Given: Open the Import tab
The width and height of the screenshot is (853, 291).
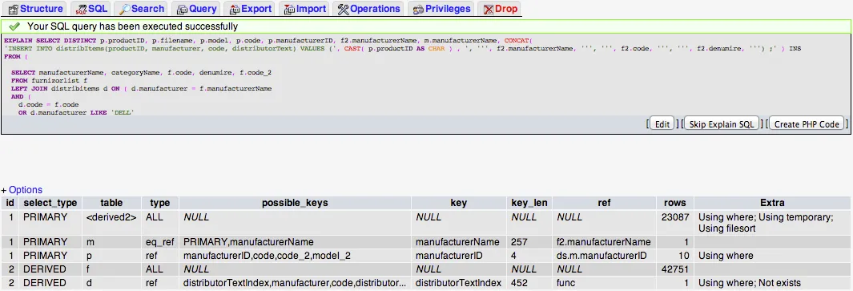Looking at the screenshot, I should click(x=304, y=9).
